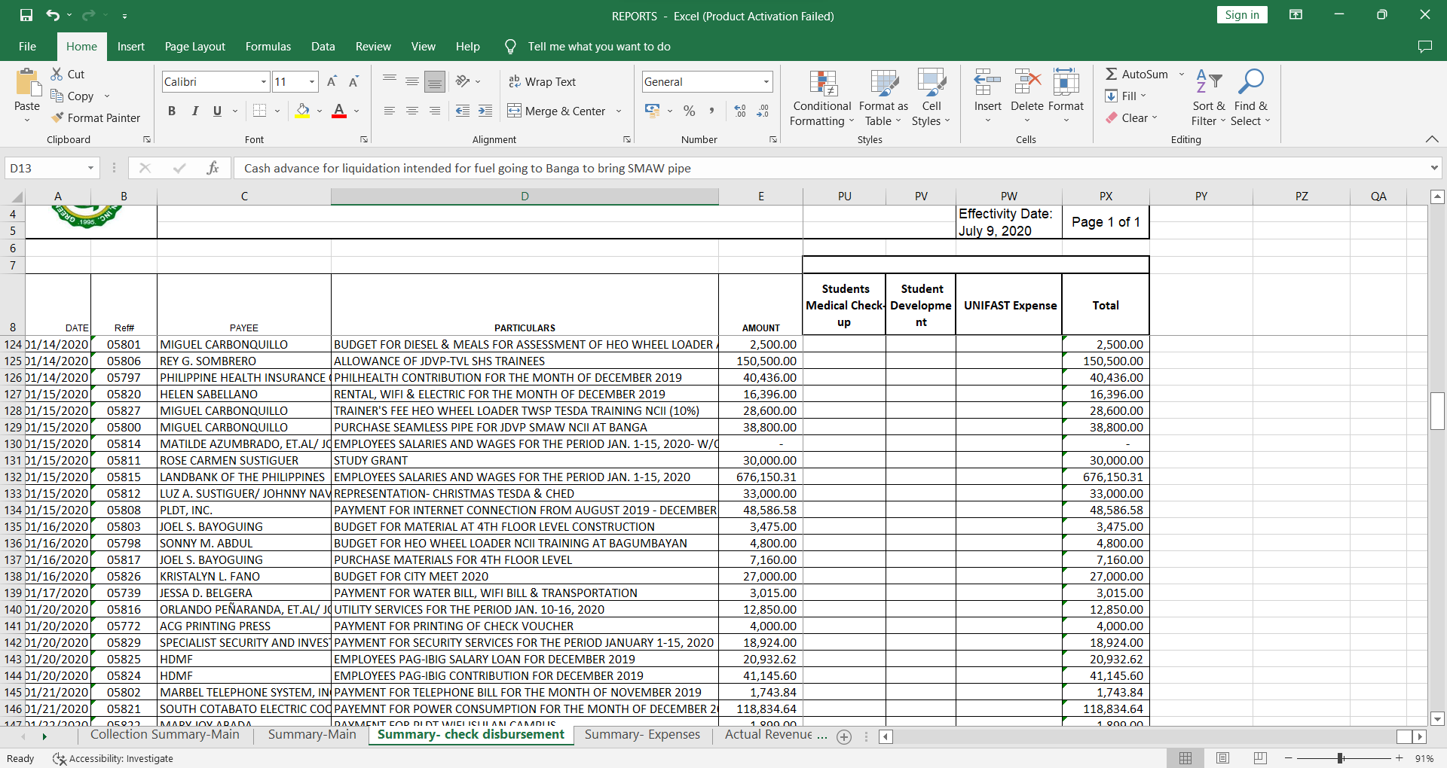This screenshot has height=768, width=1447.
Task: Open Find & Select magnifier
Action: [1250, 99]
